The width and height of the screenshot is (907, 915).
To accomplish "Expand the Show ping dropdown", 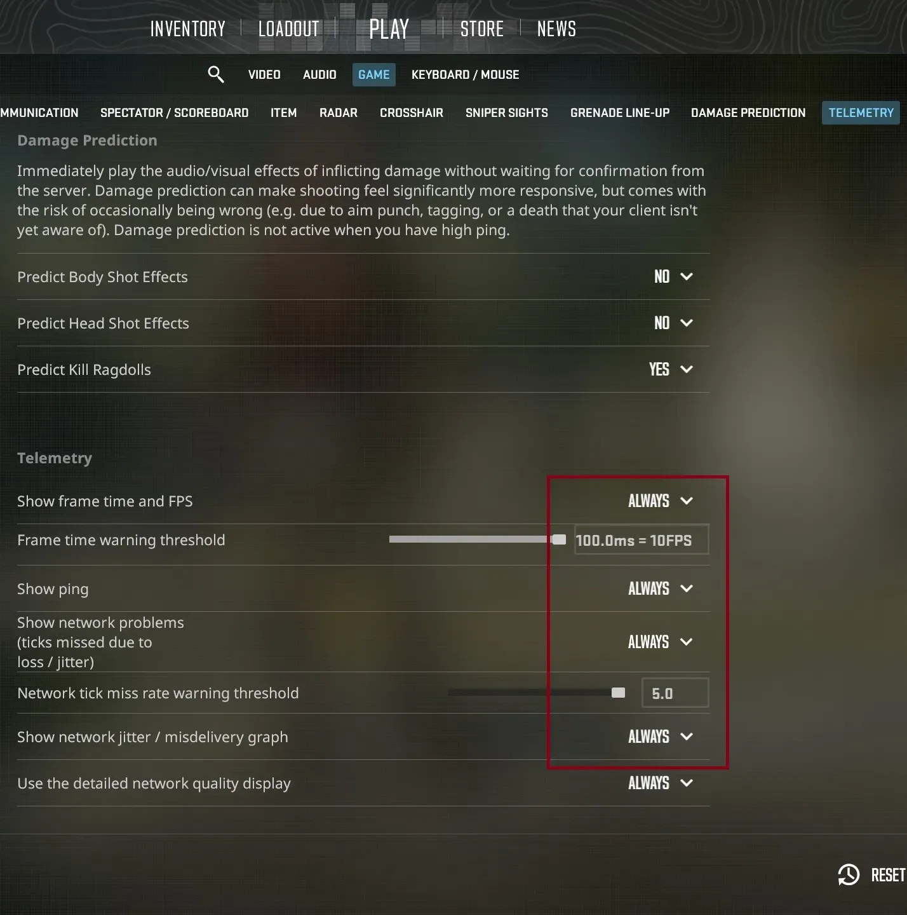I will click(x=661, y=588).
